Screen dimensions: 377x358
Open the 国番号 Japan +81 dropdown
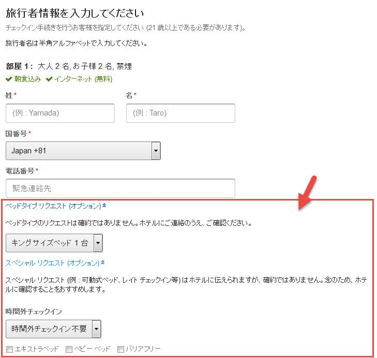pos(83,151)
